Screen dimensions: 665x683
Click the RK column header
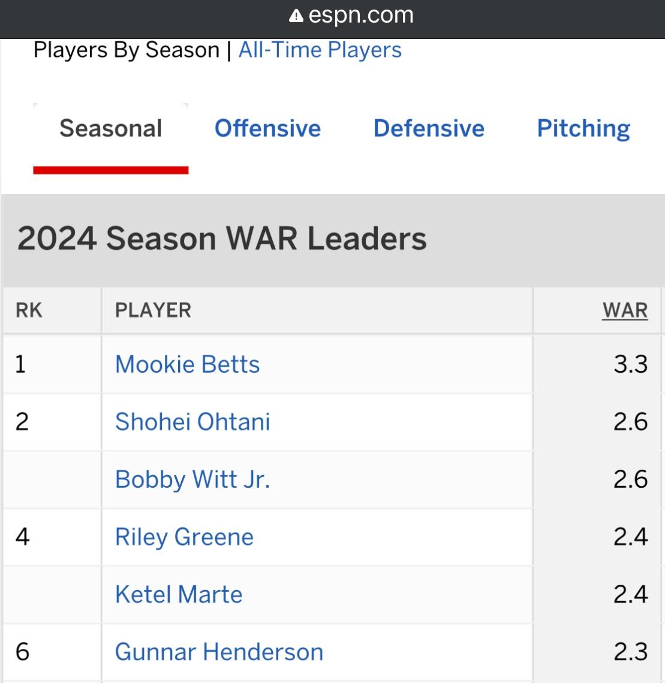(29, 310)
